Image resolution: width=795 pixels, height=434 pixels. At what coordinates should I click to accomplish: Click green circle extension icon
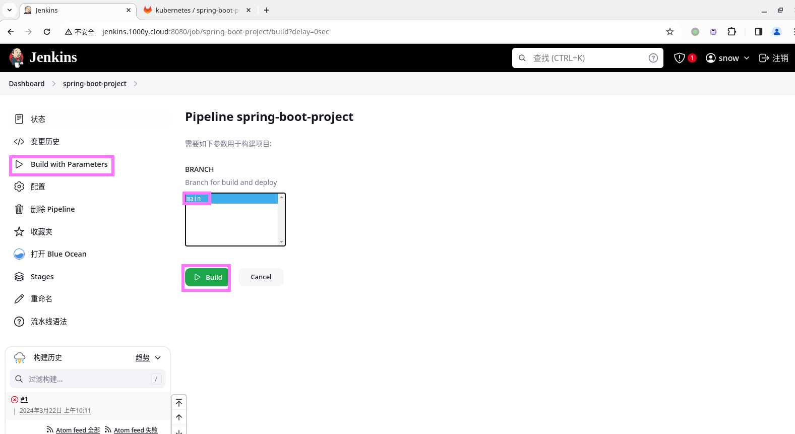(695, 32)
